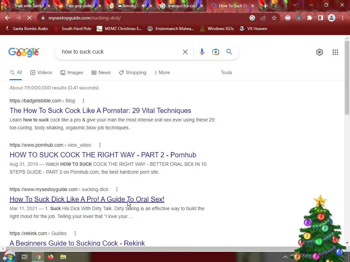This screenshot has width=350, height=262.
Task: Open Google quick settings gear
Action: click(320, 52)
